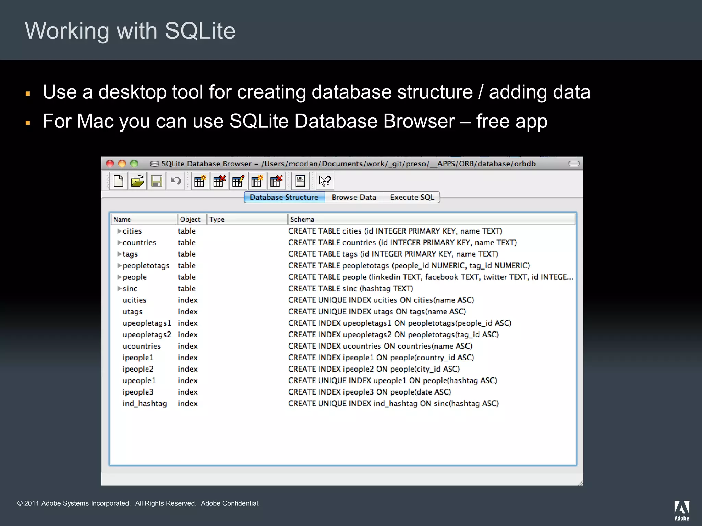Select the ipeople3 index row

[343, 392]
